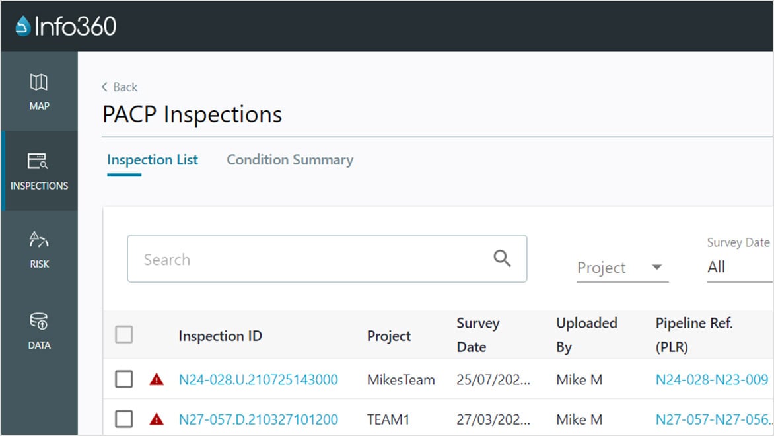Click the search magnifier icon
The image size is (774, 436).
(x=502, y=259)
